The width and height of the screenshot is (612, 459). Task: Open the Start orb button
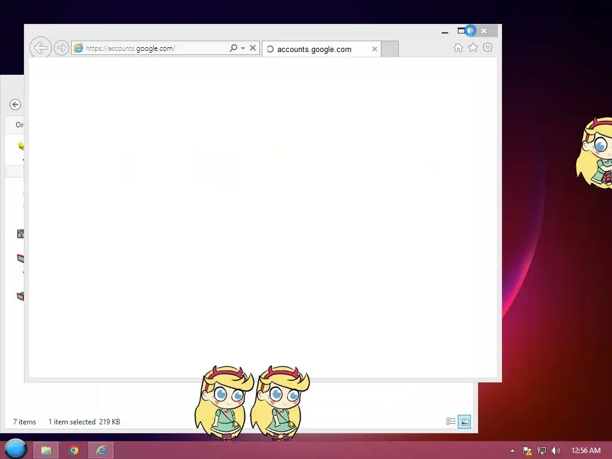click(16, 449)
